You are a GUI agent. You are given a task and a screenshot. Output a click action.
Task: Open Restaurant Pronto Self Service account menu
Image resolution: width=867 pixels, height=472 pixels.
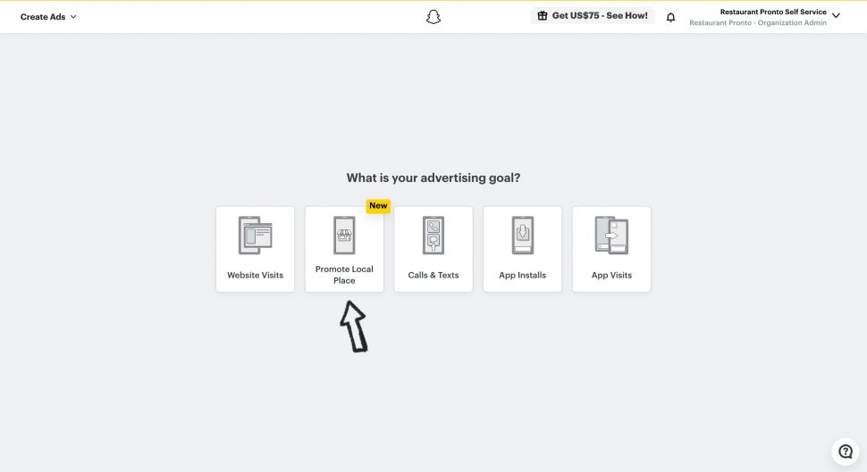[772, 12]
